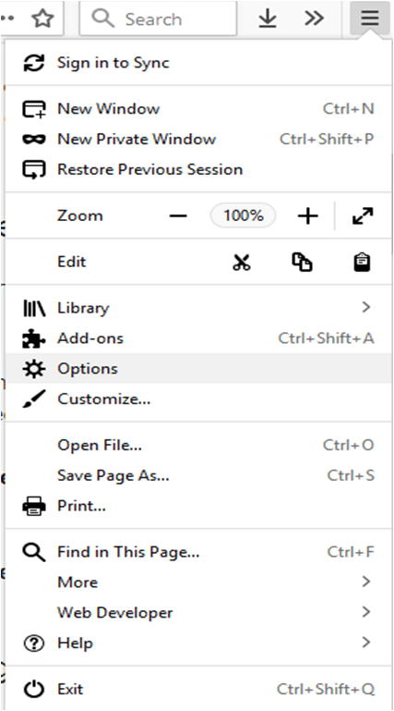Open the Downloads arrow icon
The height and width of the screenshot is (711, 394).
[x=268, y=18]
